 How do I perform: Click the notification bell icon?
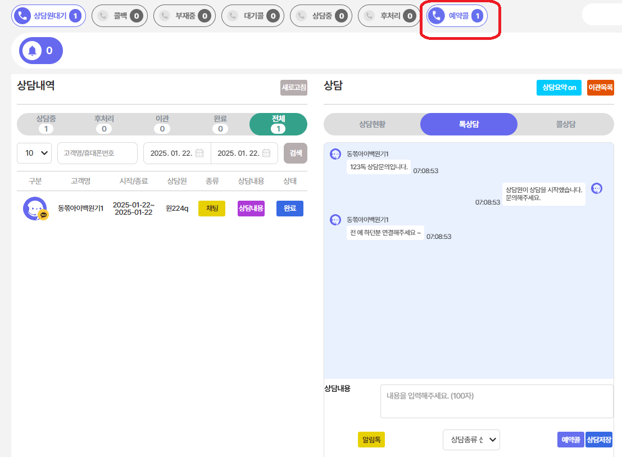[x=33, y=51]
